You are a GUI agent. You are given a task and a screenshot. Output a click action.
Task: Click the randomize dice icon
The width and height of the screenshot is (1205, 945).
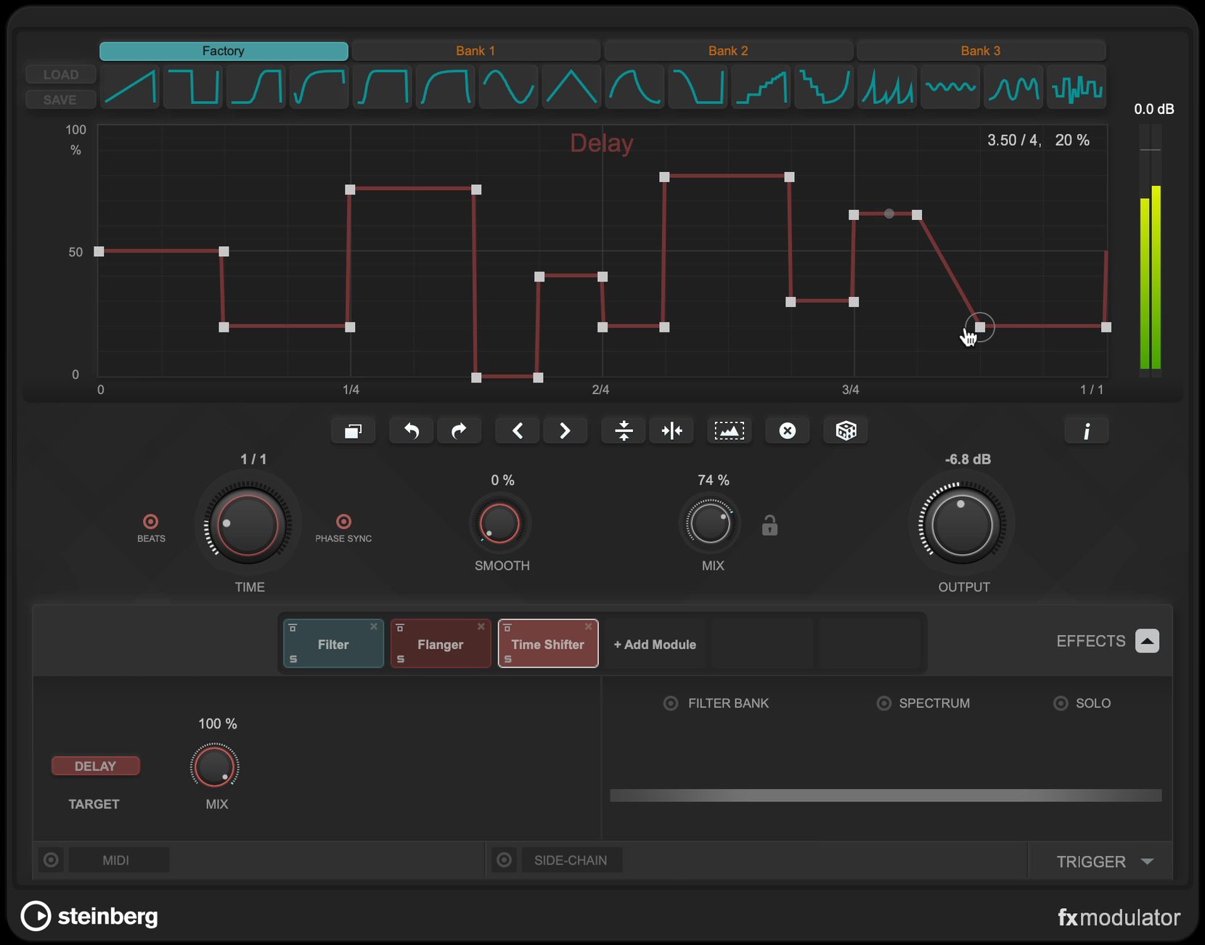846,431
